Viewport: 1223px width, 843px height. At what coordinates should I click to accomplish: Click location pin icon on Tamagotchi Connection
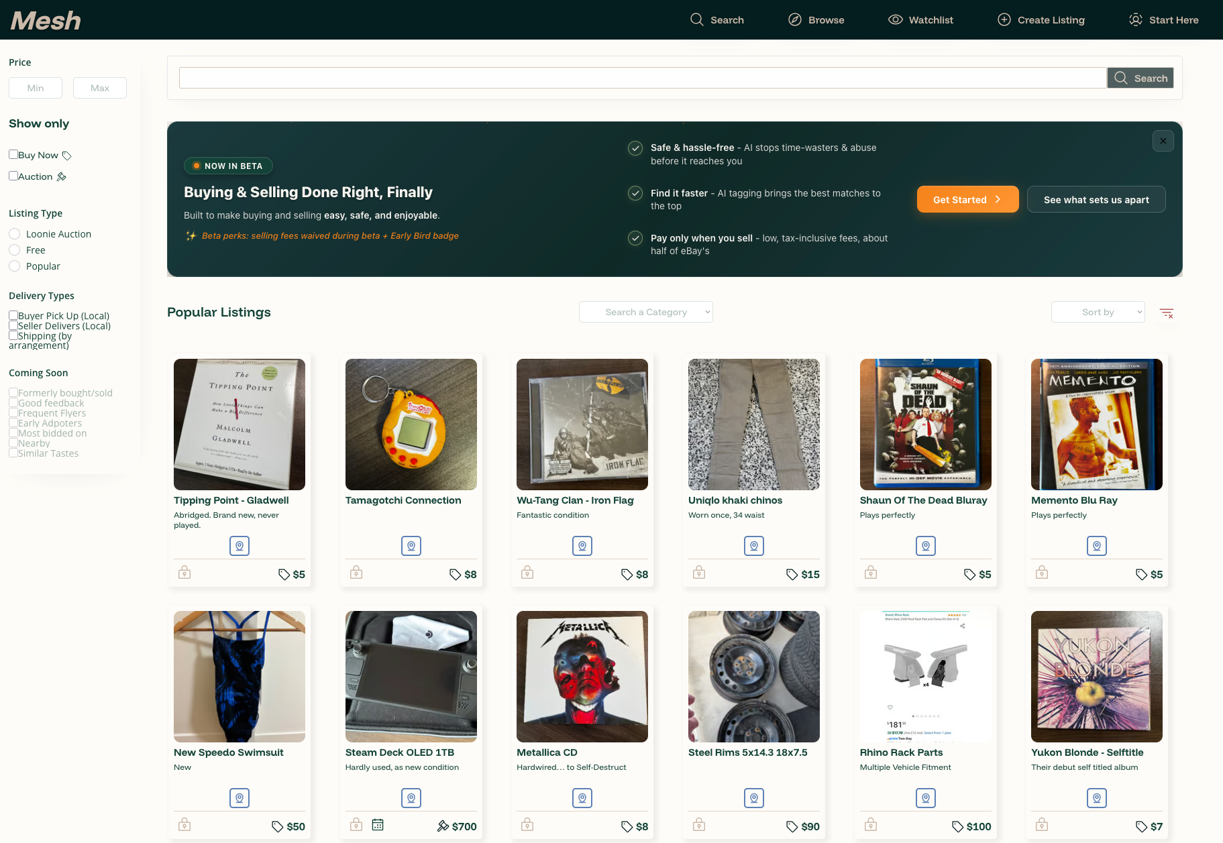click(411, 546)
